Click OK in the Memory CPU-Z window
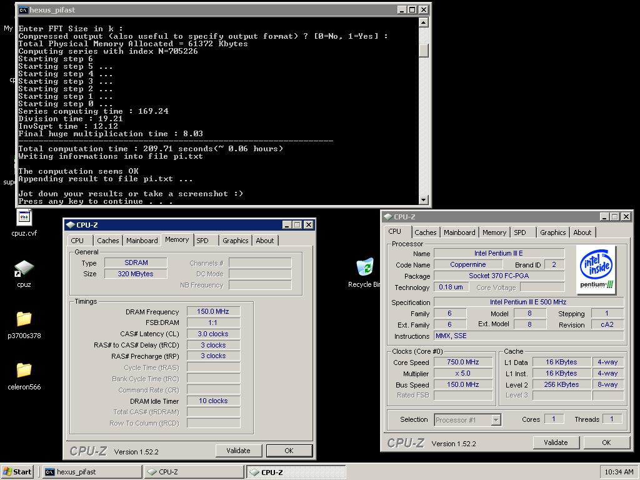Image resolution: width=640 pixels, height=480 pixels. pyautogui.click(x=289, y=451)
